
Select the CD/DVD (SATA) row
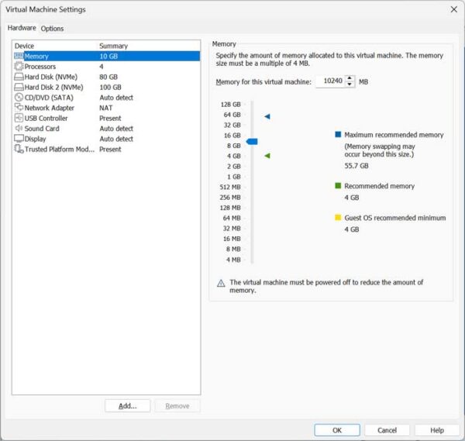pos(107,98)
